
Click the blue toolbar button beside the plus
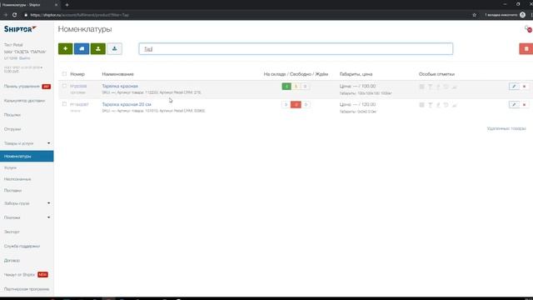82,48
